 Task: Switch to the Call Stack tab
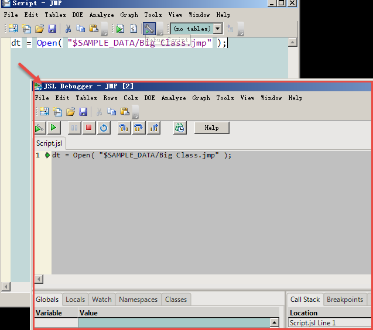click(x=305, y=300)
